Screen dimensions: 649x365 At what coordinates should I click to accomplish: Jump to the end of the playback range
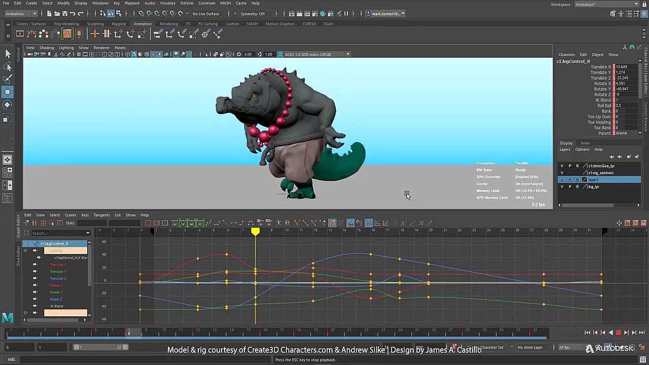[x=641, y=333]
